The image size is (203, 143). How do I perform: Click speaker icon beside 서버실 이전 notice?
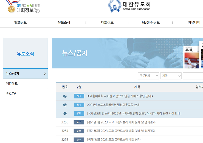pos(65,96)
